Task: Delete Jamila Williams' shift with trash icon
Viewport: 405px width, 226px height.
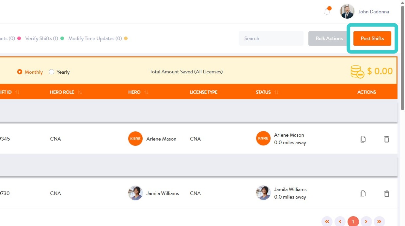Action: [386, 194]
